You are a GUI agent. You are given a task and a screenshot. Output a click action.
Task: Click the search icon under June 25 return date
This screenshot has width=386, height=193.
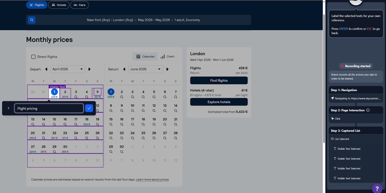(143, 138)
